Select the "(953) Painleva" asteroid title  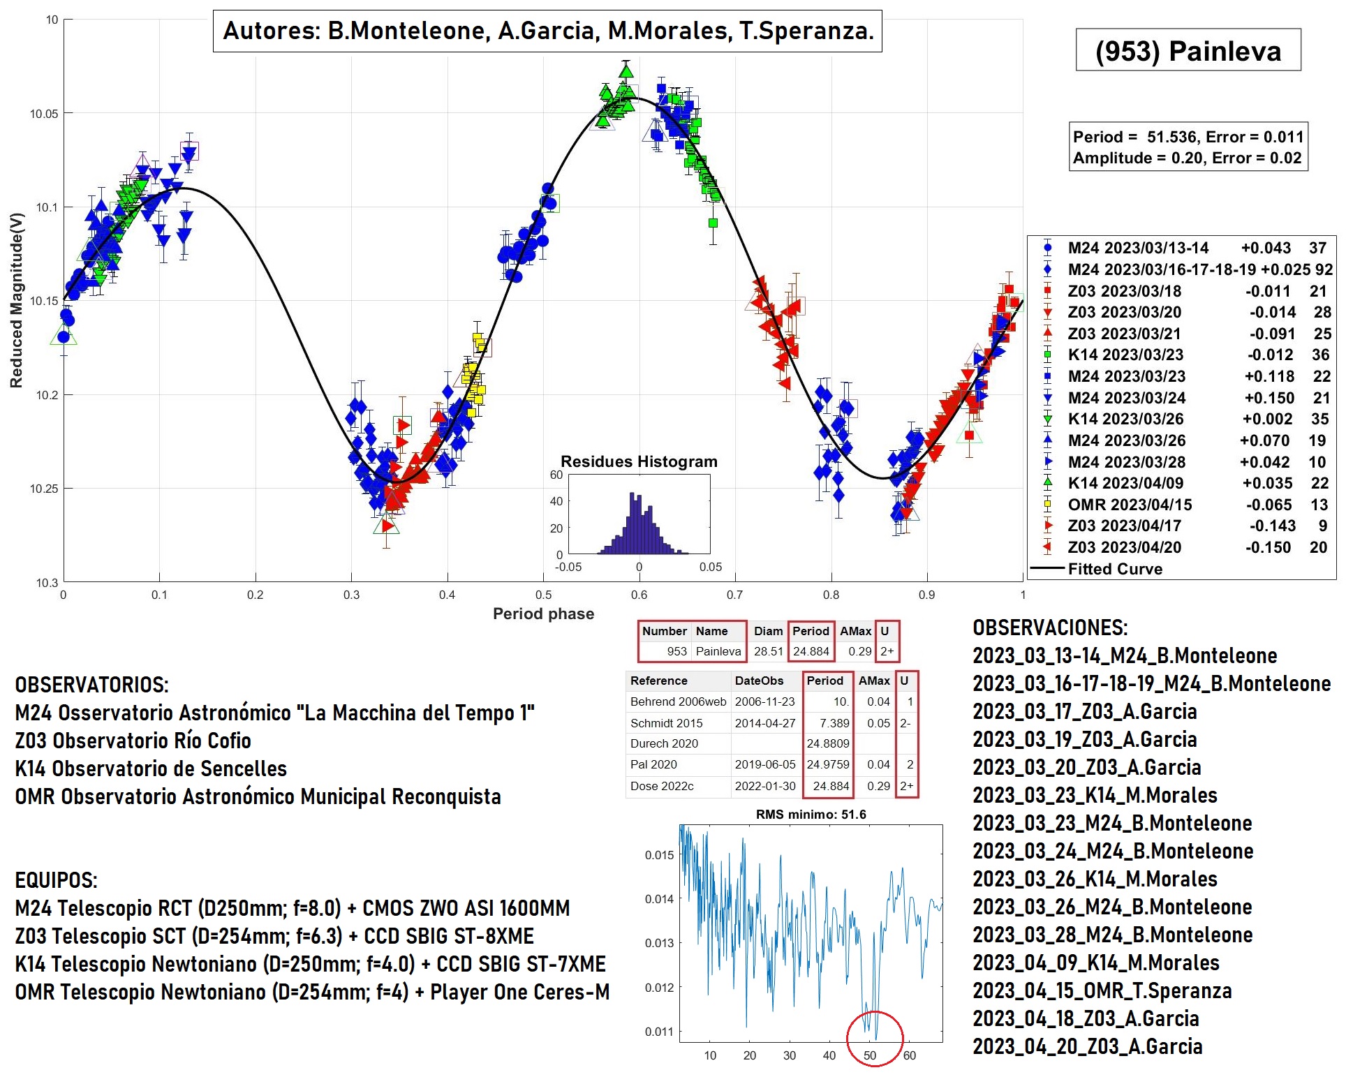point(1188,50)
